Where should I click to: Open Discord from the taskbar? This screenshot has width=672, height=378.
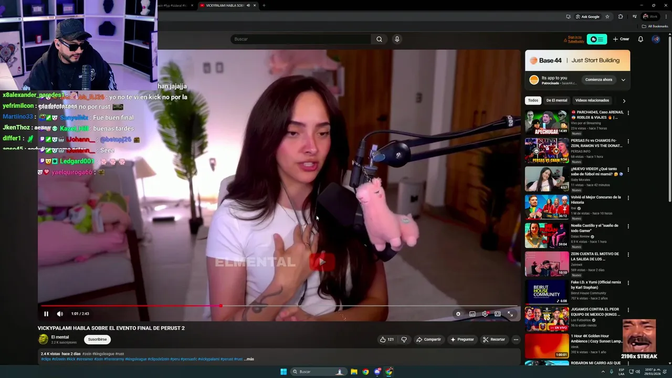point(377,372)
